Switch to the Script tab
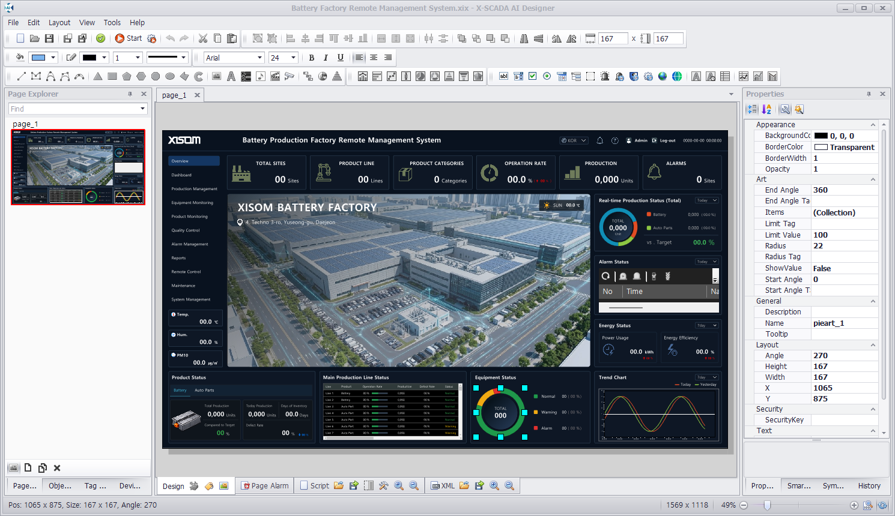The width and height of the screenshot is (895, 516). point(315,485)
